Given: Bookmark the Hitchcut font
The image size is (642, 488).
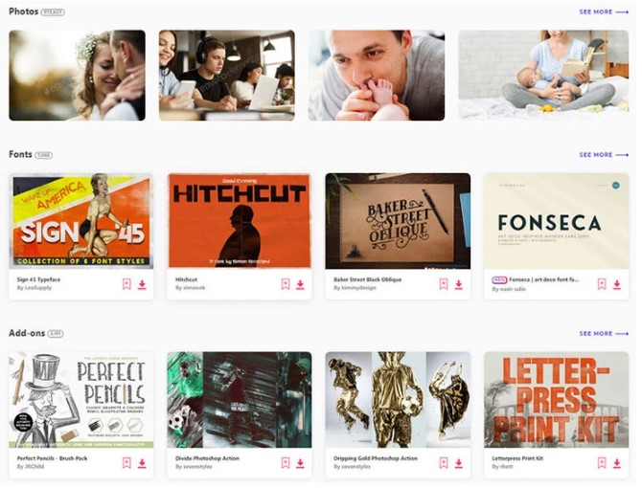Looking at the screenshot, I should click(x=286, y=284).
